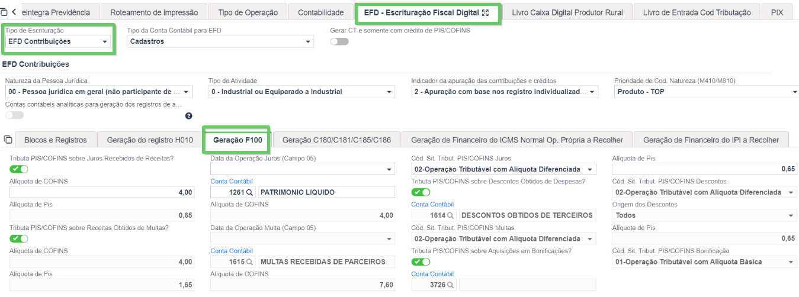This screenshot has width=799, height=297.
Task: Click the sub-tab list icon near Blocos e Registros
Action: click(7, 140)
